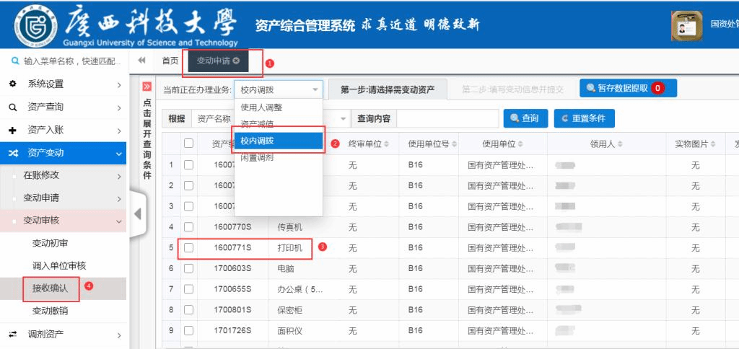739x349 pixels.
Task: Check the checkbox for row 7 办公桌
Action: (188, 289)
